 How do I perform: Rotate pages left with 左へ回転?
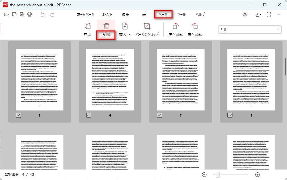(x=176, y=26)
